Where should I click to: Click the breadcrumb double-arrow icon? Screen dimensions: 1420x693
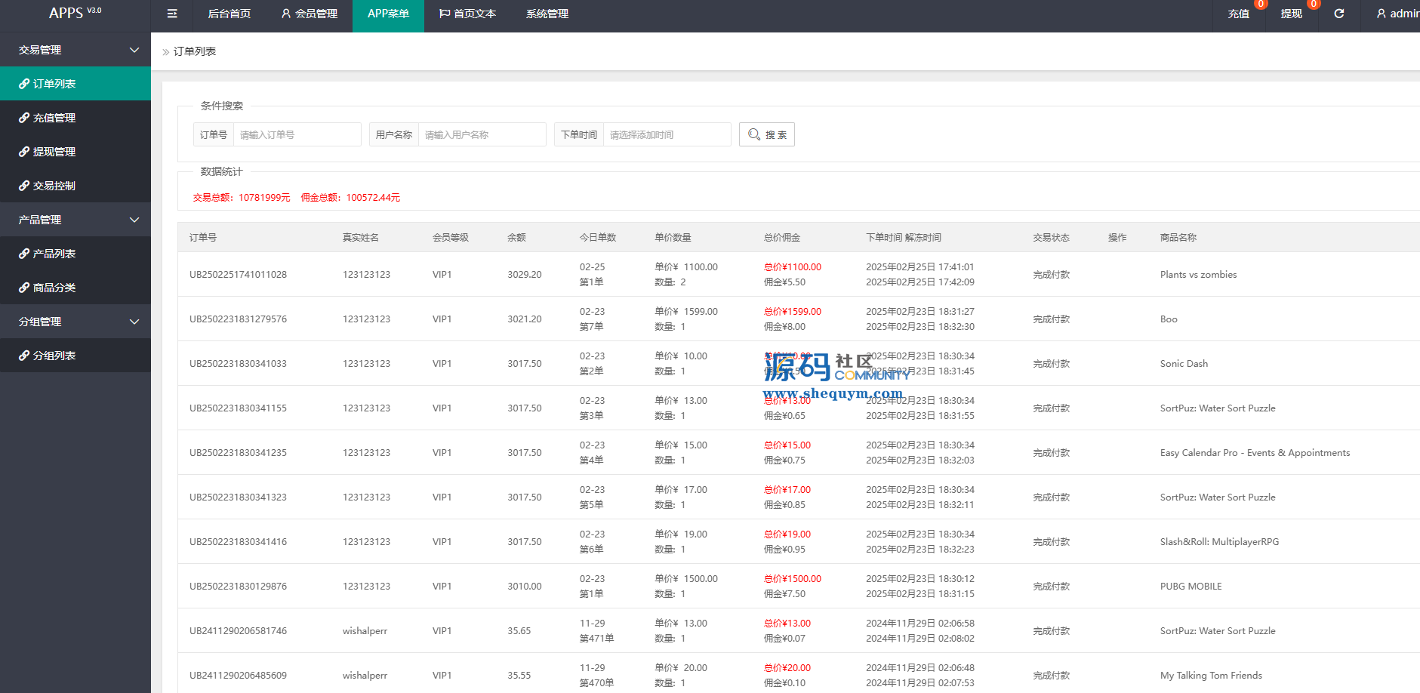(x=166, y=52)
